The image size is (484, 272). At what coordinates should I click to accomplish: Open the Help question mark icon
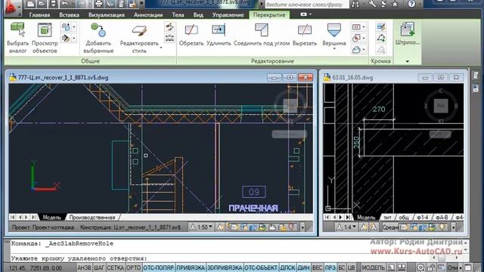coord(411,4)
